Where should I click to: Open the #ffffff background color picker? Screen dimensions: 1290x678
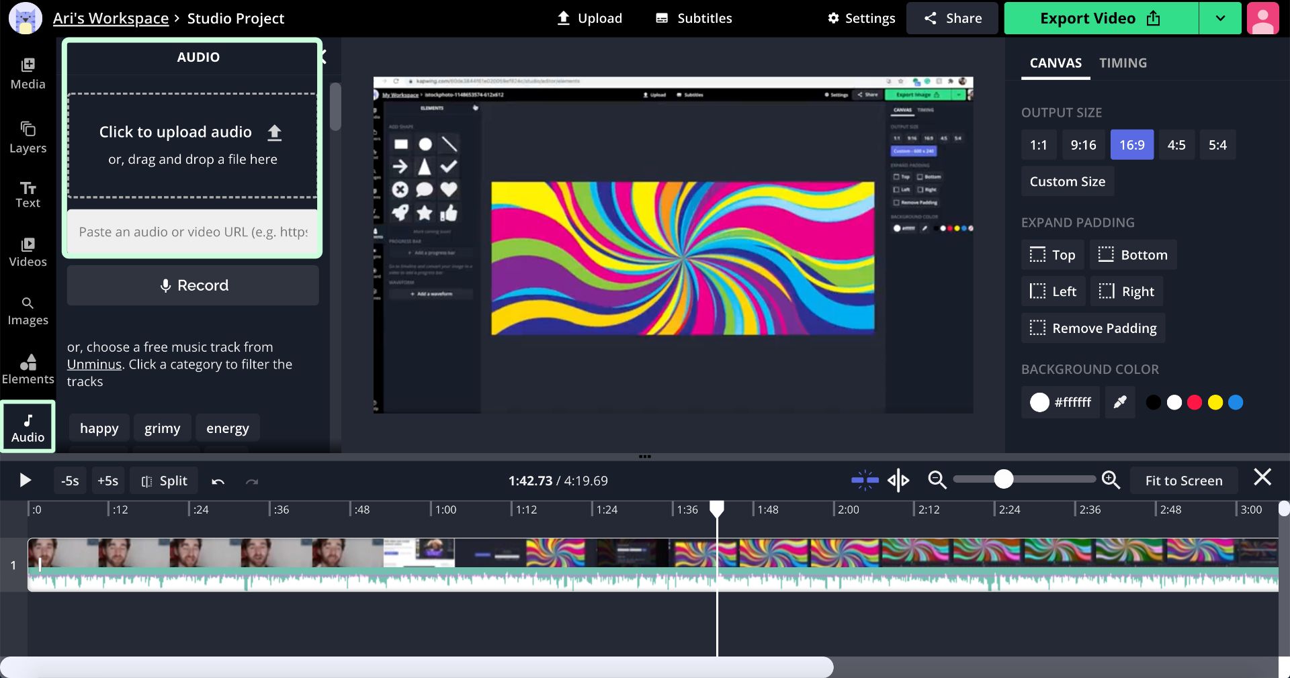(1060, 402)
